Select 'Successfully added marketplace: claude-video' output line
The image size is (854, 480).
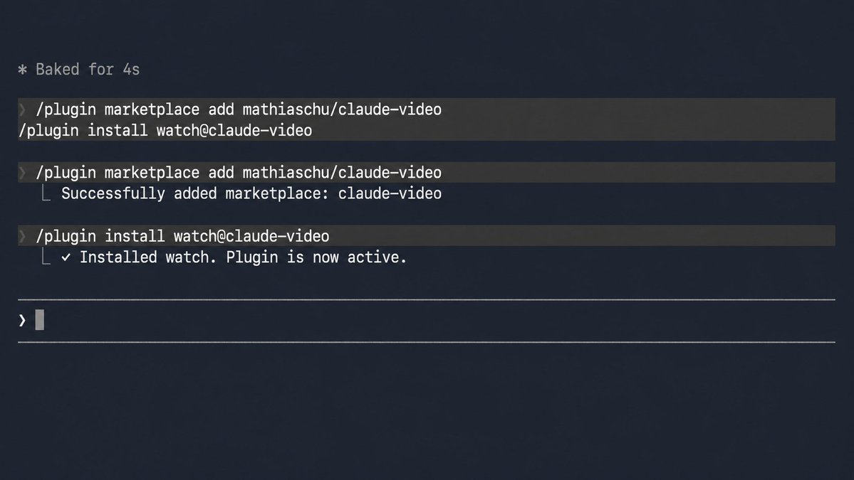251,193
